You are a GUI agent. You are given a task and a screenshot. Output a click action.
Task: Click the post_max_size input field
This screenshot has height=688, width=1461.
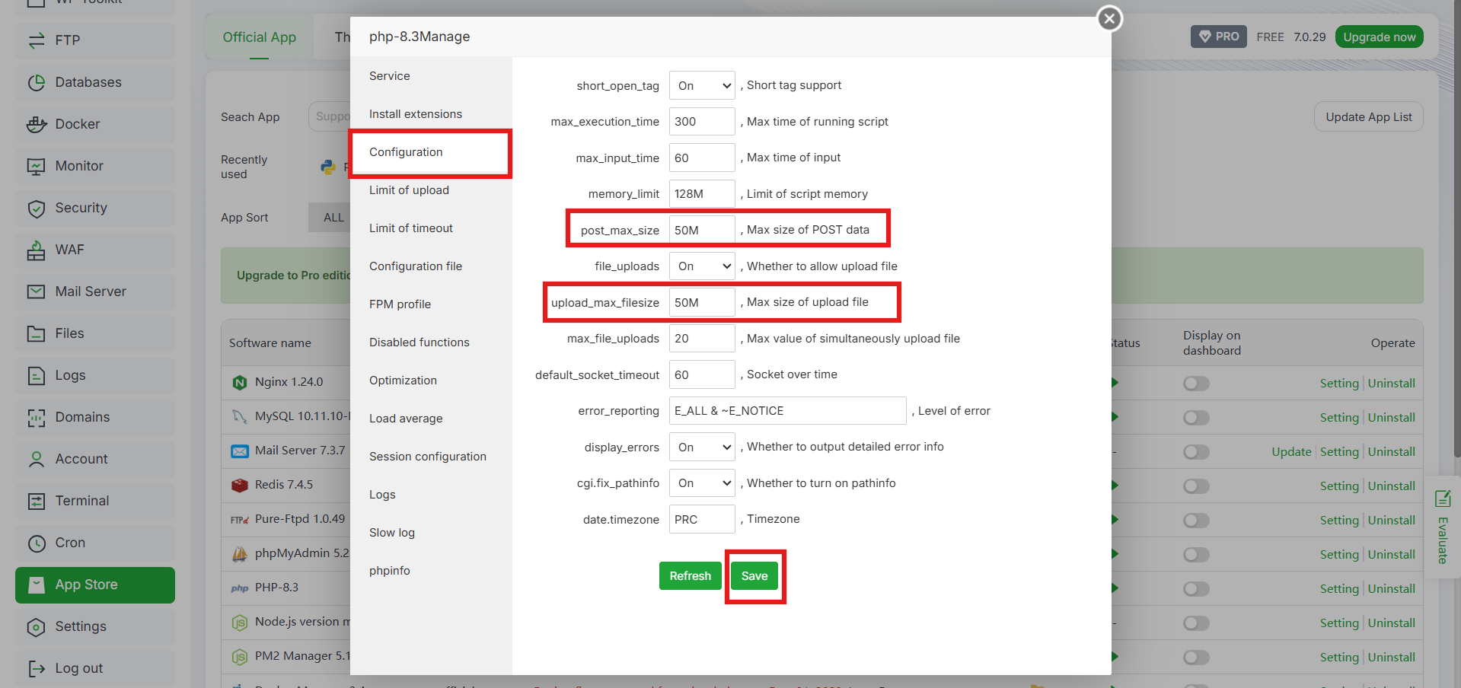(x=702, y=230)
